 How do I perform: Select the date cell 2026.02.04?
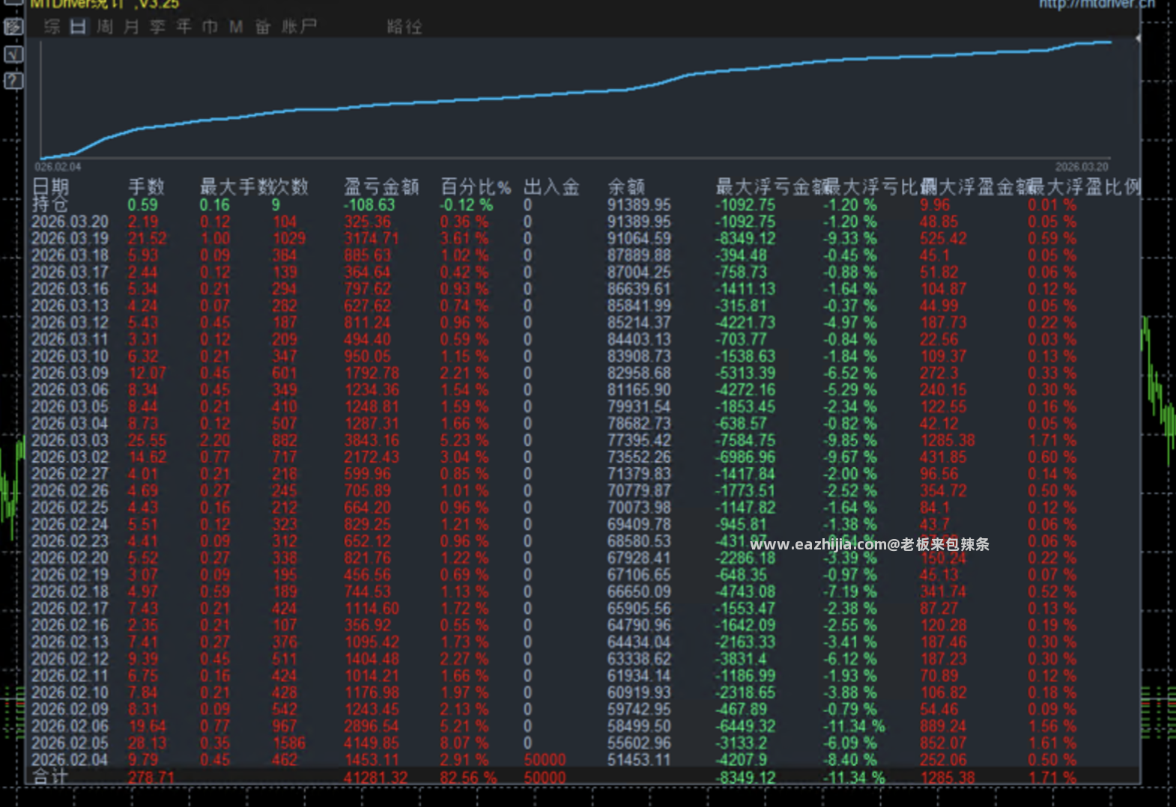tap(70, 760)
